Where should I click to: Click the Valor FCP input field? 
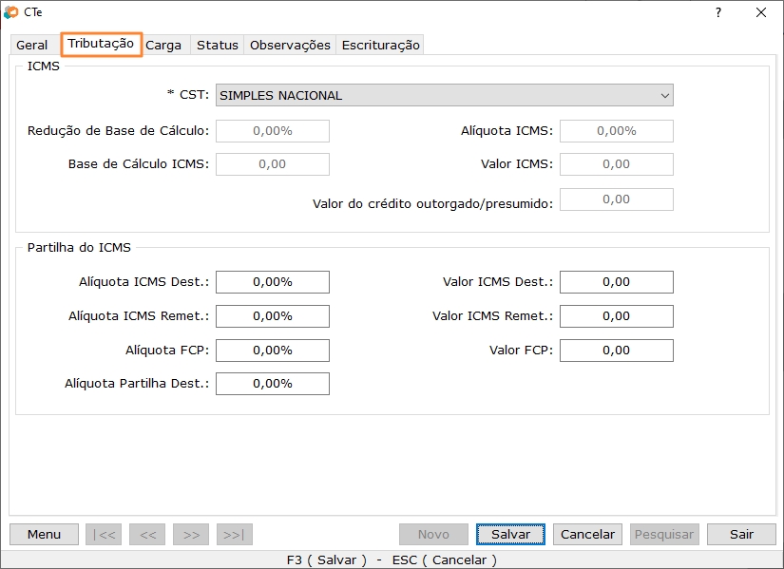click(616, 351)
